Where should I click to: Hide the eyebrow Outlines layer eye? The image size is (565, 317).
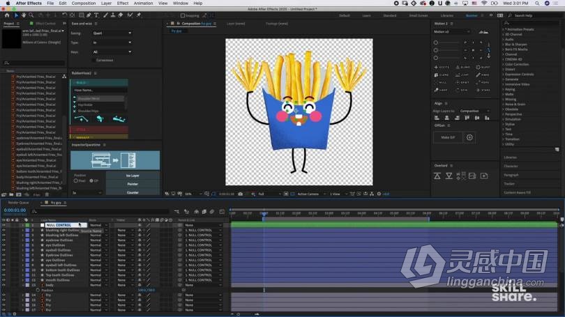[4, 240]
